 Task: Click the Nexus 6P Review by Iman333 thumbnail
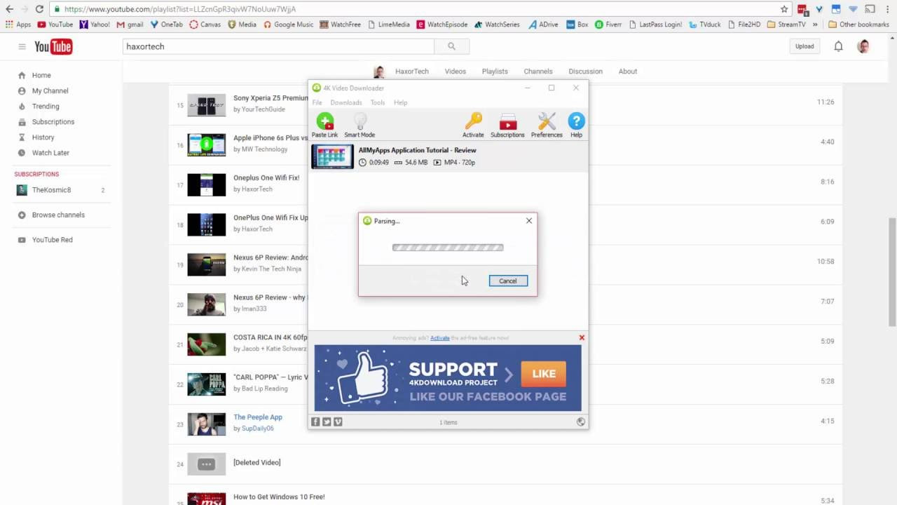(206, 304)
